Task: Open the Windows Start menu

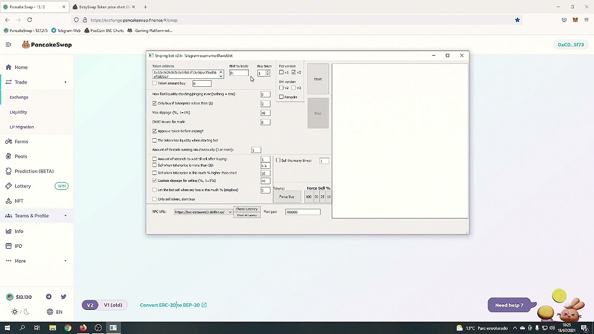Action: pos(7,328)
